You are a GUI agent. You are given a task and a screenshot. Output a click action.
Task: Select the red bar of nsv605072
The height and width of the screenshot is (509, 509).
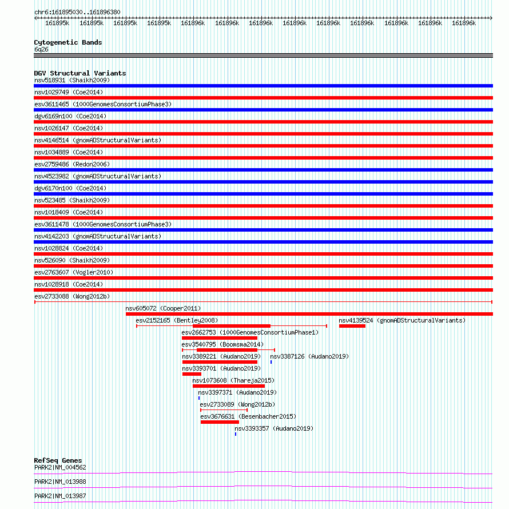(309, 314)
